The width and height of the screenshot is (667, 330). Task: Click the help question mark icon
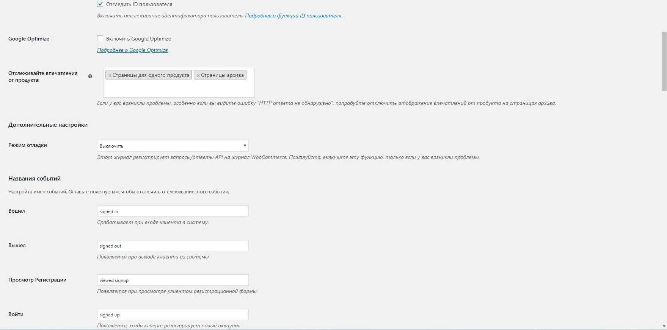[90, 76]
